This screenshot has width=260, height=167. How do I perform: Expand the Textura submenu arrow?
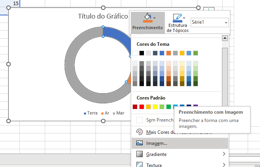[x=224, y=165]
